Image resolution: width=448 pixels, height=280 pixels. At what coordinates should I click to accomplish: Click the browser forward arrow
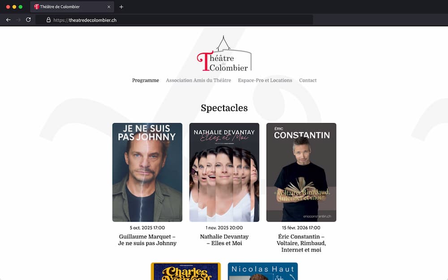click(x=18, y=20)
